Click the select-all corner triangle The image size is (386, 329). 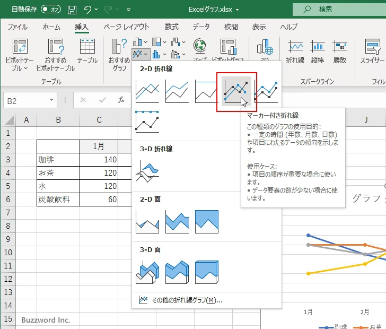point(9,120)
